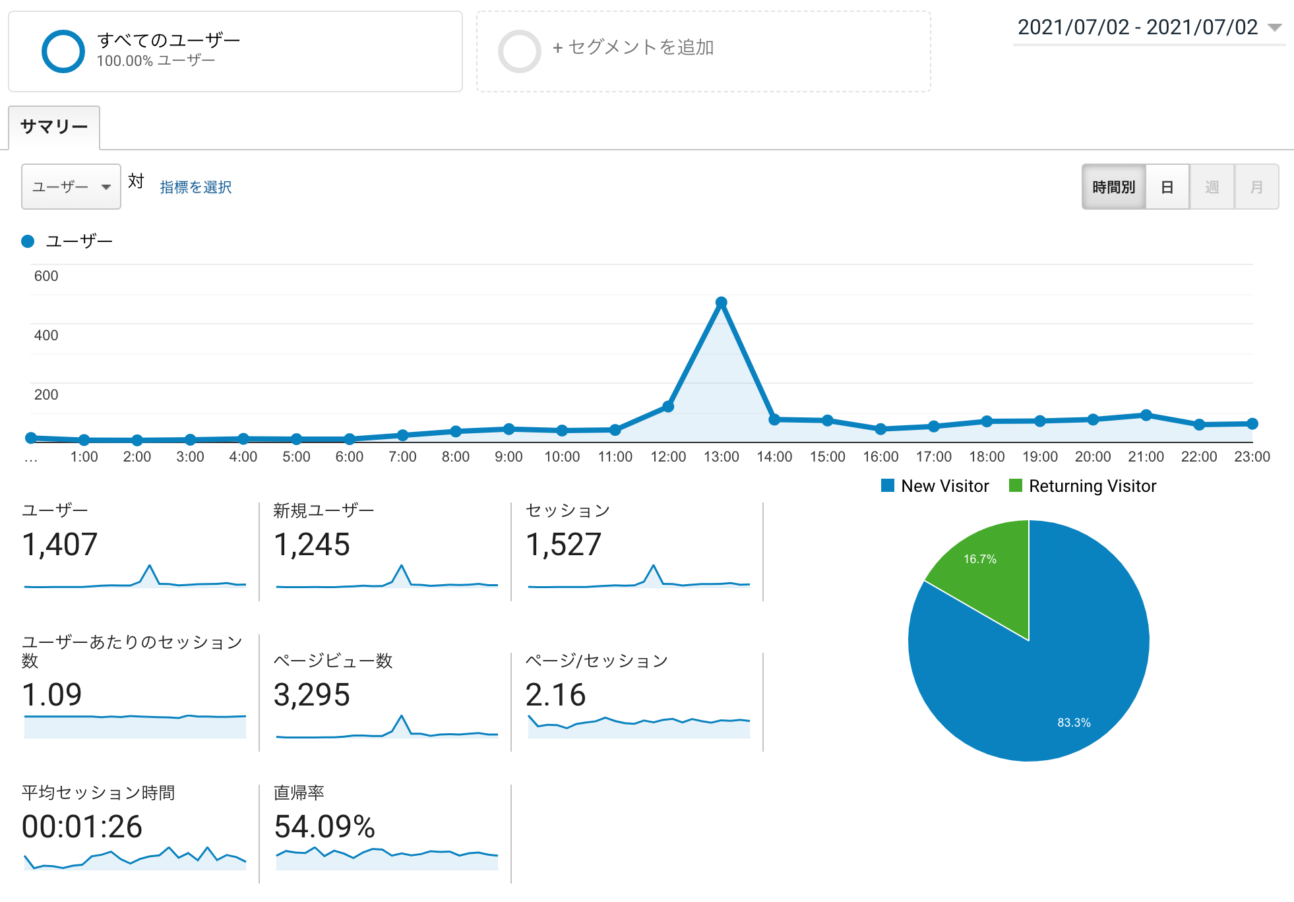Click the 12:00 data point on the line chart
The height and width of the screenshot is (902, 1294).
(x=668, y=407)
